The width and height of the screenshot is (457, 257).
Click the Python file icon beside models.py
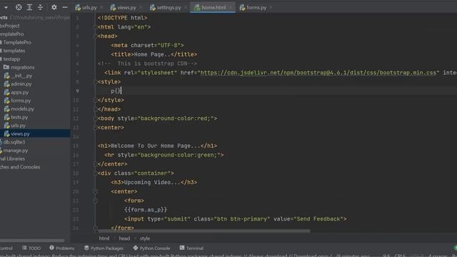click(6, 109)
